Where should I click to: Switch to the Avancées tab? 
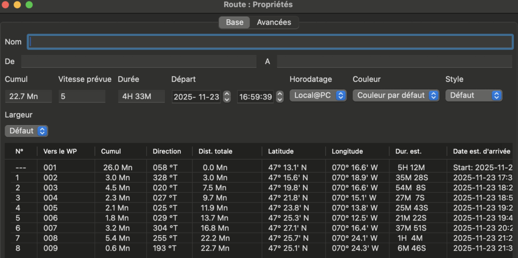point(274,22)
